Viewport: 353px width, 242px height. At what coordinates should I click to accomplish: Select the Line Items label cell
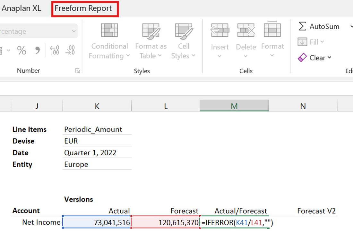30,130
